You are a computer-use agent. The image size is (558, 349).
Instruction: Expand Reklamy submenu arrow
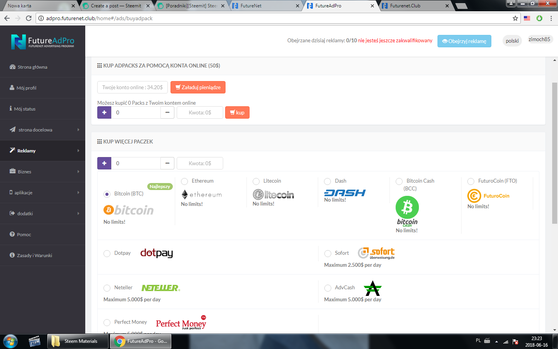coord(78,151)
